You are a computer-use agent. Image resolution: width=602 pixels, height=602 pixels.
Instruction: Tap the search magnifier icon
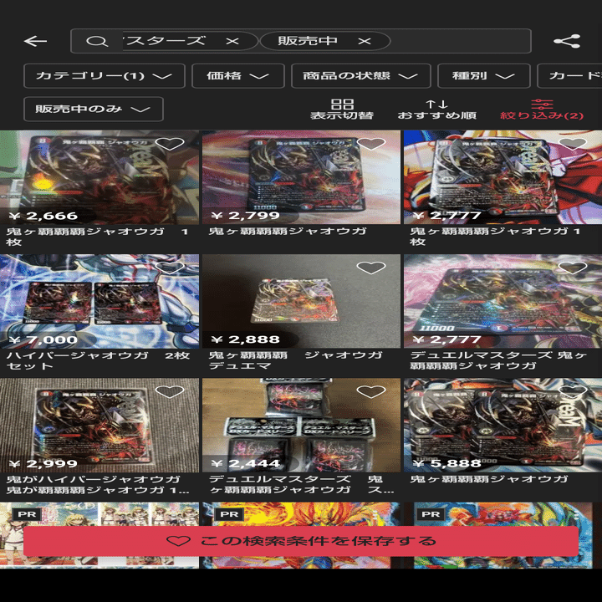(x=97, y=41)
